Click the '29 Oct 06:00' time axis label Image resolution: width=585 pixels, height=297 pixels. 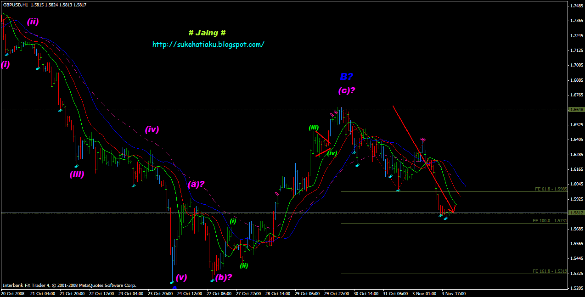[306, 293]
